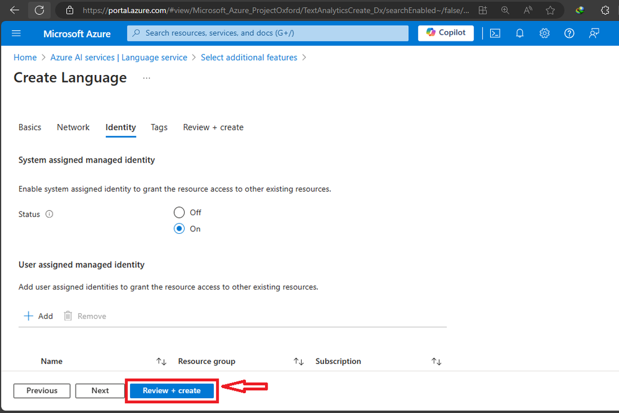Add this page to favorites with the star
Viewport: 619px width, 413px height.
coord(550,11)
